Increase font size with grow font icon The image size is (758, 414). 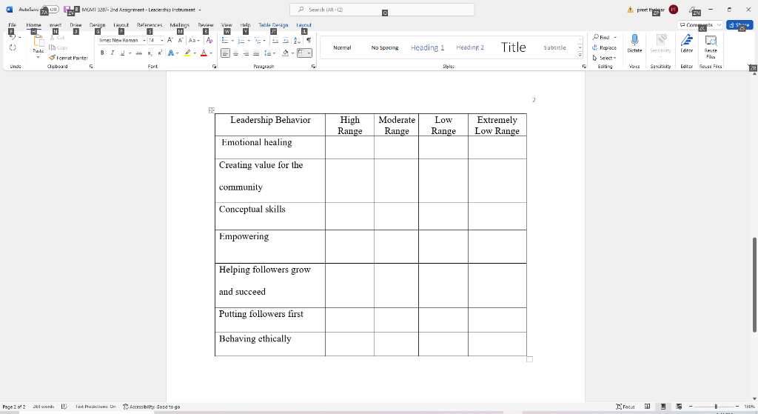[170, 40]
